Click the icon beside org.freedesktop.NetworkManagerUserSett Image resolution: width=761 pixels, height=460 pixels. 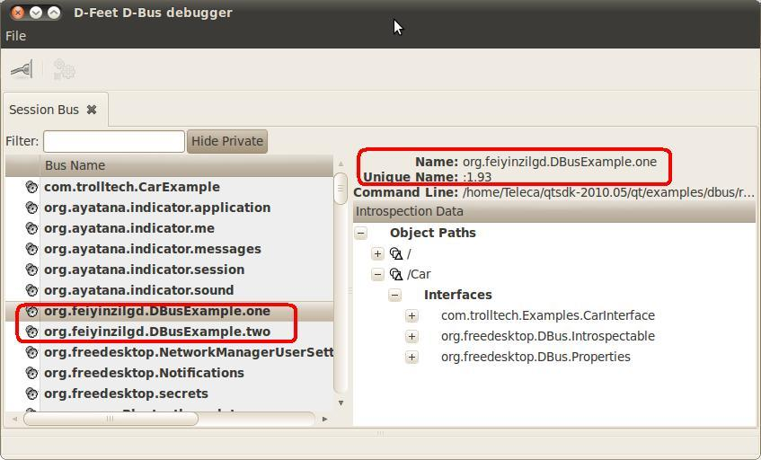(x=31, y=352)
